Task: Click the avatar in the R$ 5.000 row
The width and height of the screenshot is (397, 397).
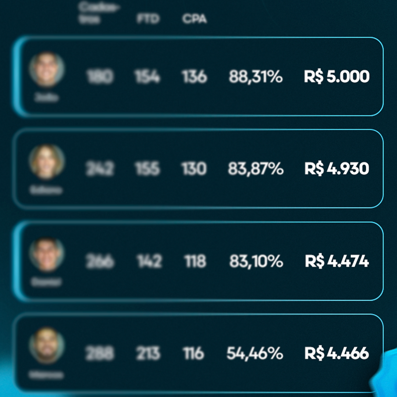Action: [47, 70]
